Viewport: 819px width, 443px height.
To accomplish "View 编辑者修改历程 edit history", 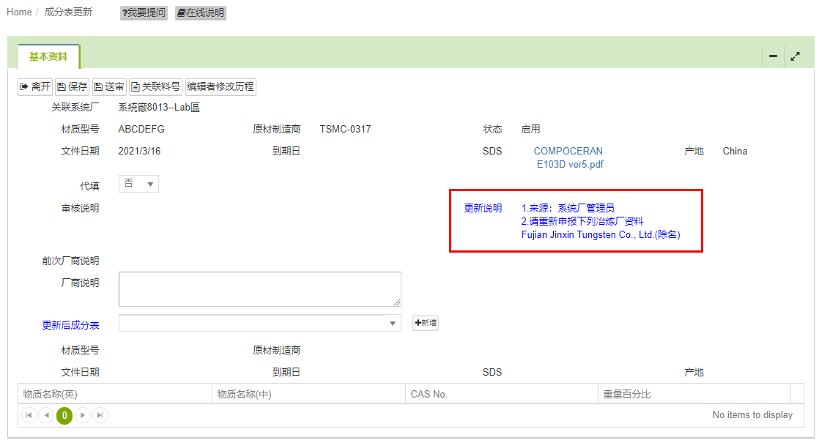I will tap(220, 86).
